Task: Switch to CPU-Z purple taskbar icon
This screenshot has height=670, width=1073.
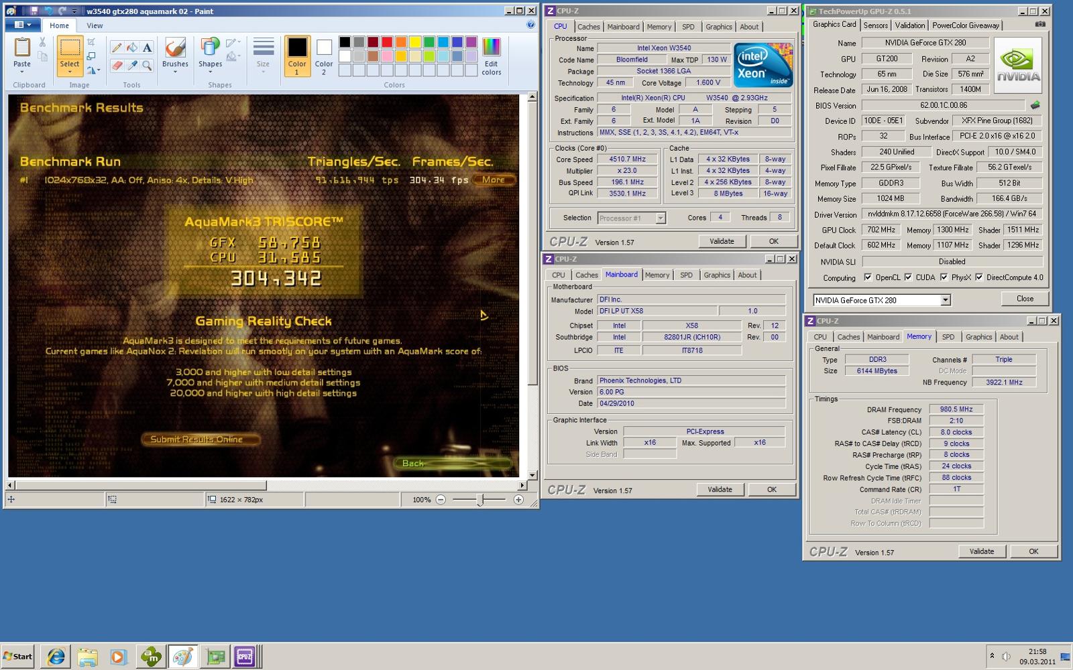Action: coord(245,657)
